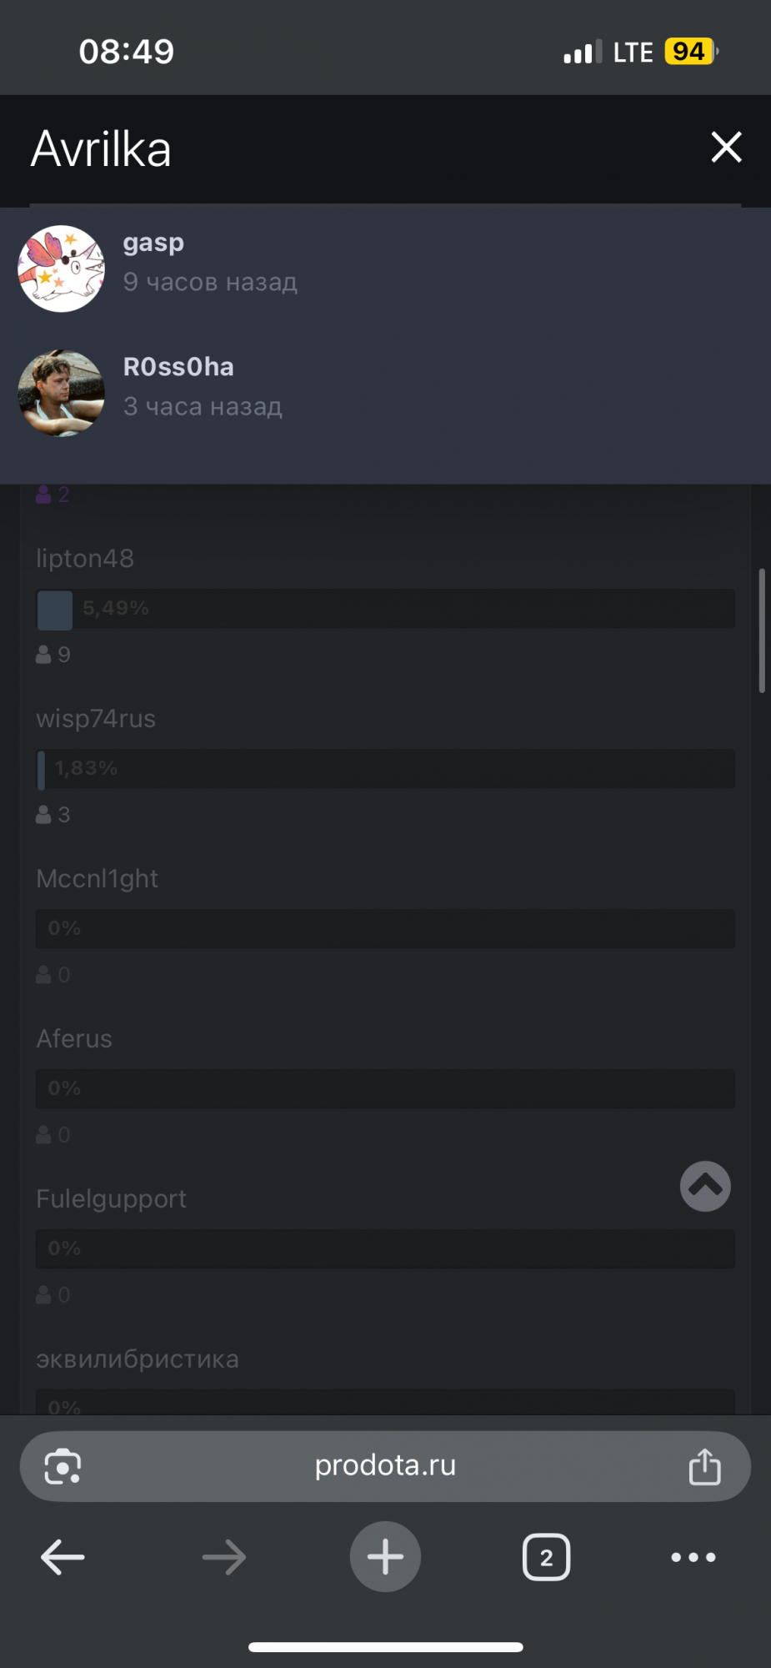Open the browser camera search icon
This screenshot has width=771, height=1668.
(x=63, y=1466)
